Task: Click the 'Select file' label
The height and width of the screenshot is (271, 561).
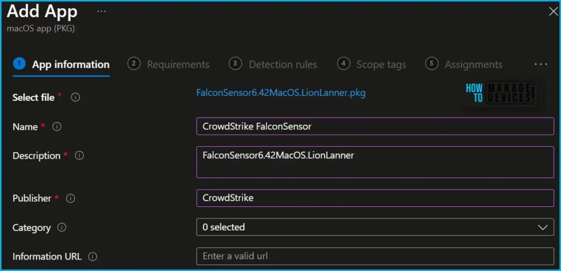Action: pyautogui.click(x=33, y=97)
